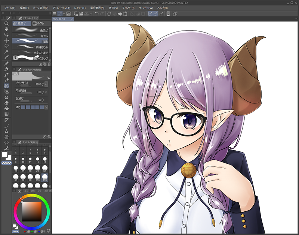Click the Clear selection contents icon
This screenshot has height=235, width=299.
coord(109,14)
